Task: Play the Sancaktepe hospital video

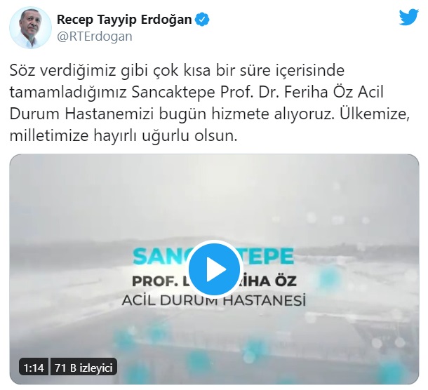Action: pyautogui.click(x=214, y=269)
